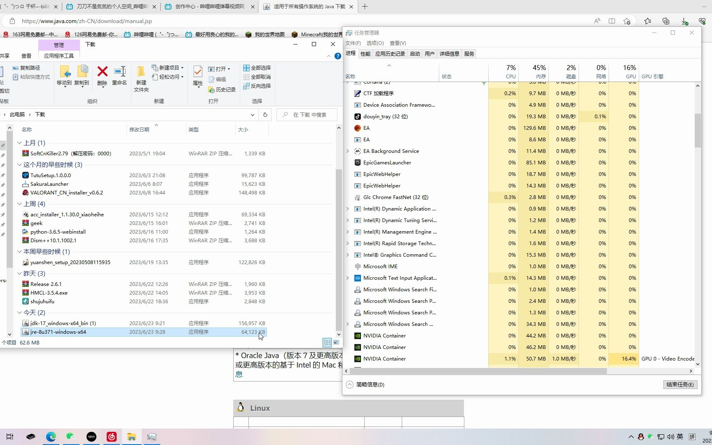
Task: Click Task Manager vertical scrollbar thumb
Action: tap(698, 130)
